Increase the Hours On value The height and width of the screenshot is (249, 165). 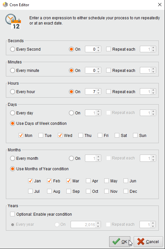point(98,90)
